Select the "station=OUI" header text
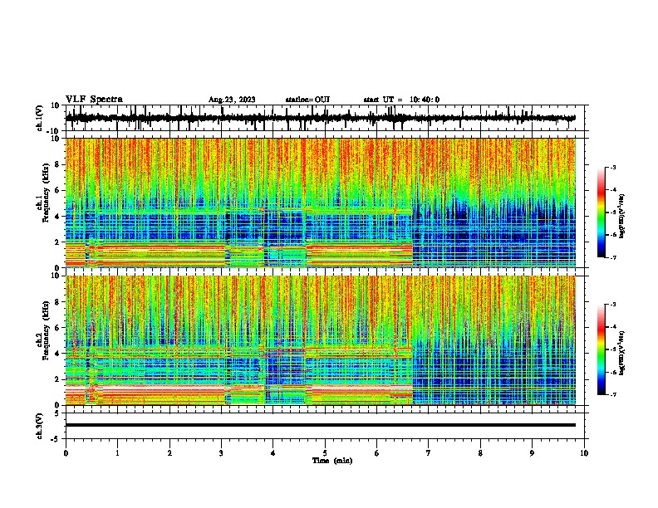The image size is (658, 508). pos(307,100)
